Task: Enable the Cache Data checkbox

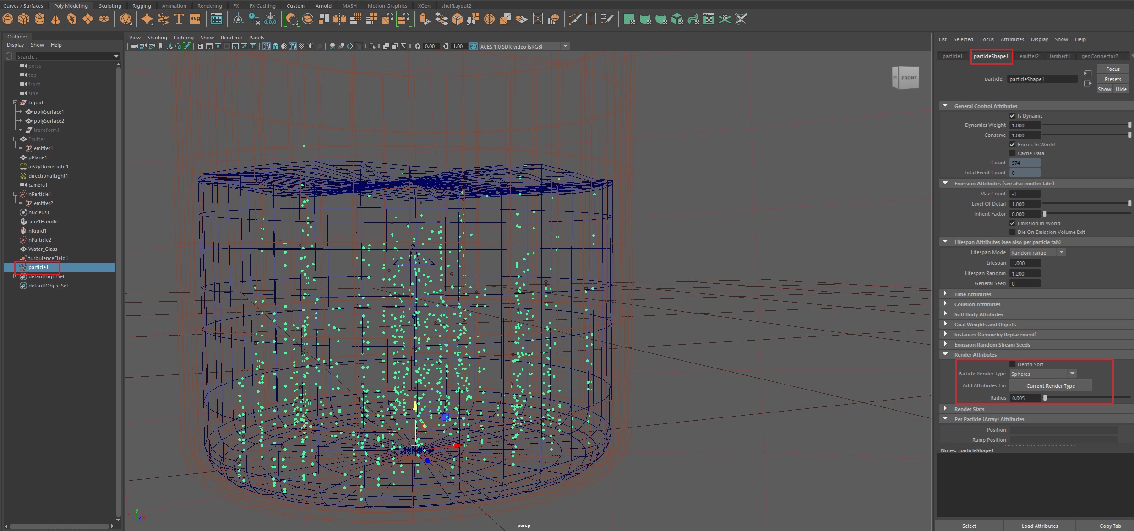Action: [x=1013, y=153]
